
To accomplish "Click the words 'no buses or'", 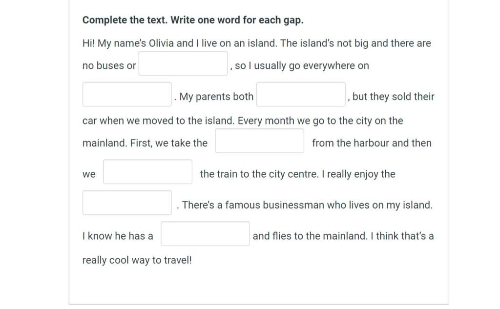I will tap(109, 66).
